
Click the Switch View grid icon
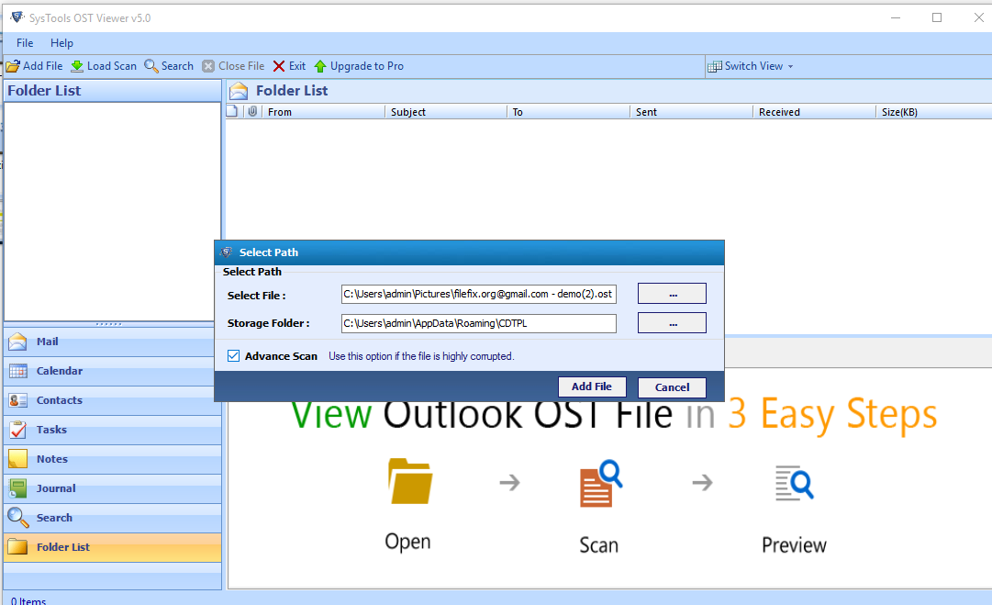[x=715, y=66]
